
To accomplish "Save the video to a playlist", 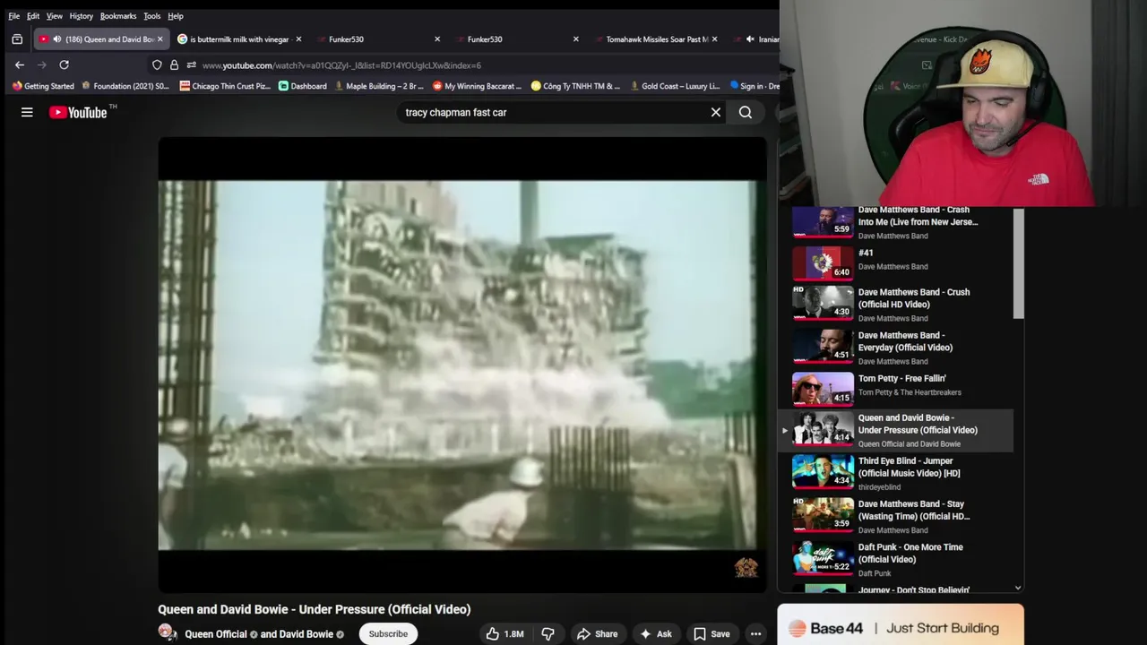I will tap(711, 633).
